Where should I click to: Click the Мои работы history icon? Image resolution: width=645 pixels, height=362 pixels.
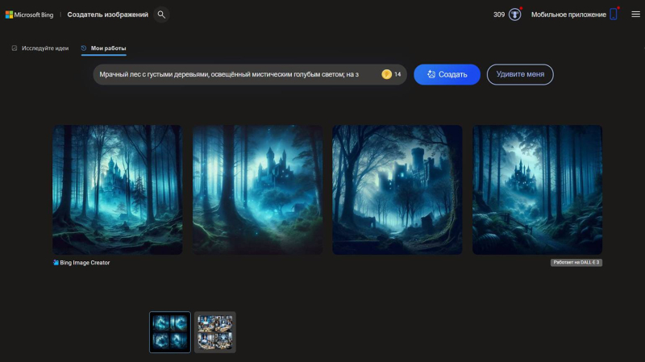(x=84, y=48)
